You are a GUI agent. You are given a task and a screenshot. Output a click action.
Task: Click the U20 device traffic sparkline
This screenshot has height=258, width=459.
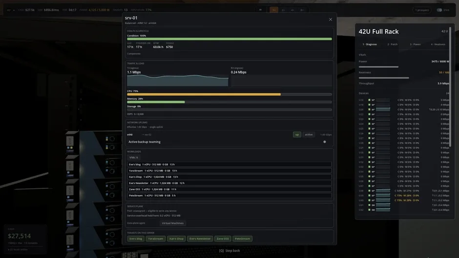pyautogui.click(x=383, y=109)
